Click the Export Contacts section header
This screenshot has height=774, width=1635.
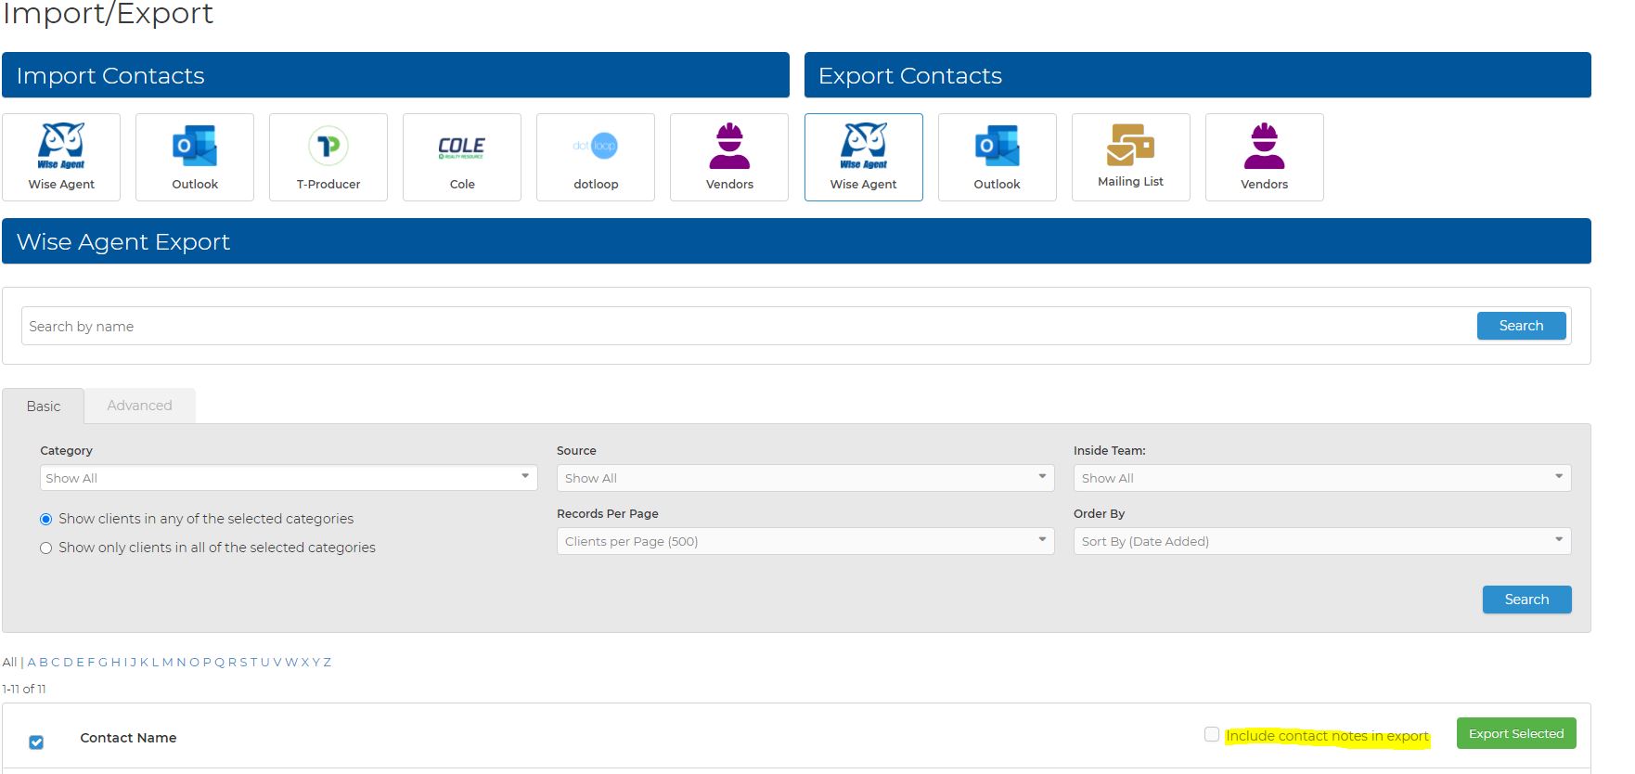click(x=1198, y=75)
